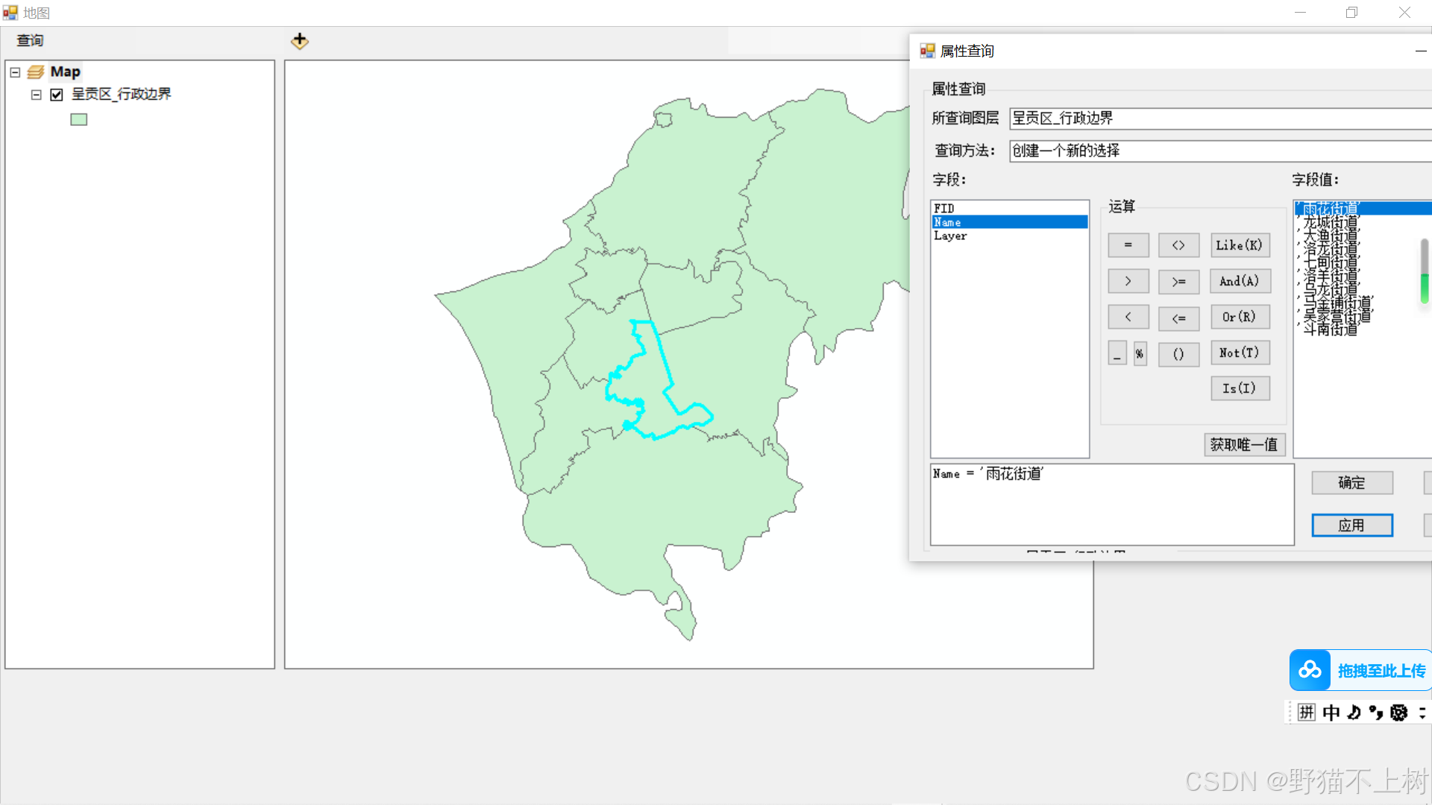Click the 属性查询 dialog title bar icon
Image resolution: width=1432 pixels, height=805 pixels.
(928, 50)
